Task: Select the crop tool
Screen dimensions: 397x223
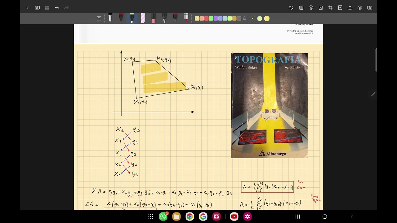Action: 330,8
